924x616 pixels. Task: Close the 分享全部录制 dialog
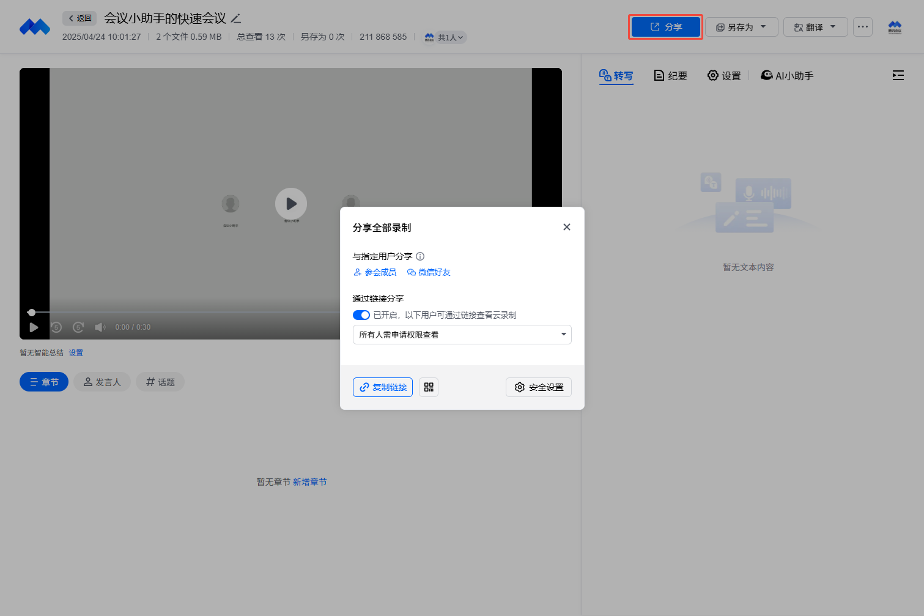point(567,227)
